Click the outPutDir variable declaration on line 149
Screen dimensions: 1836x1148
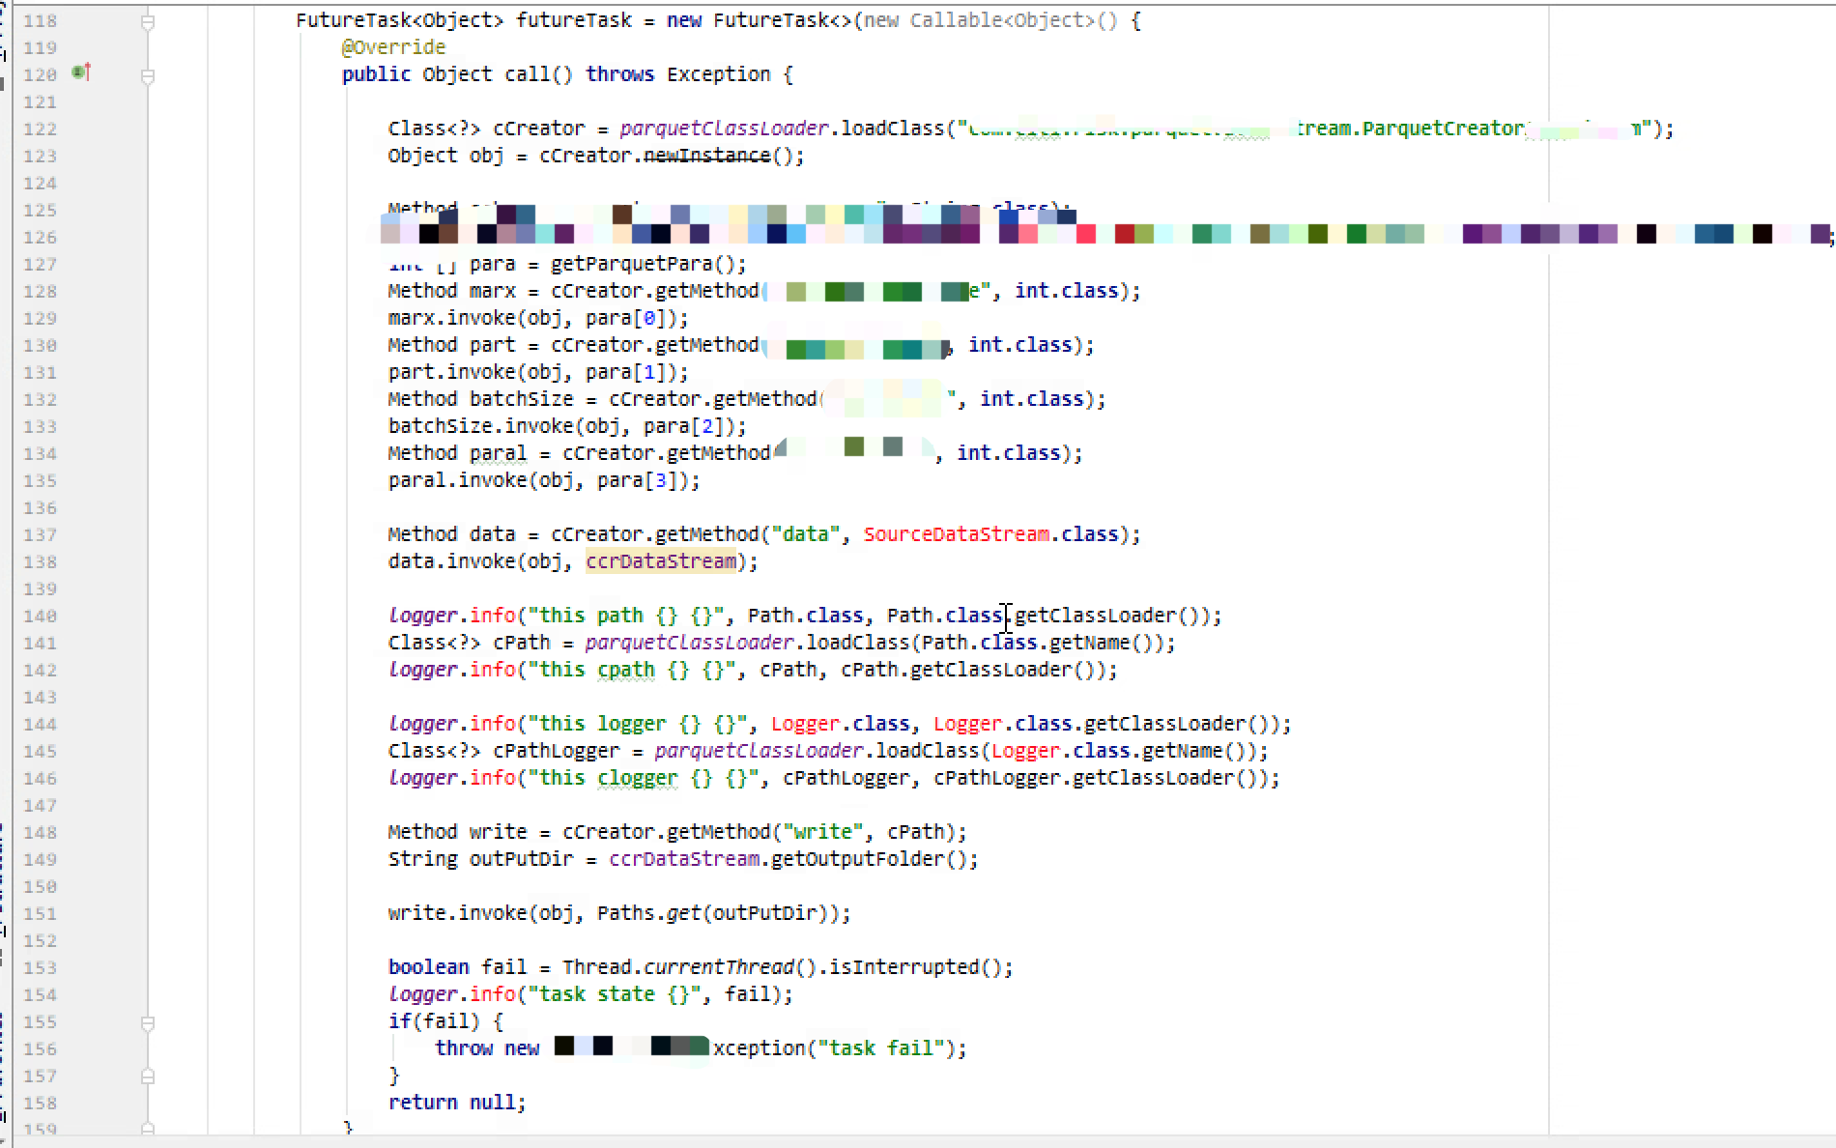point(521,859)
